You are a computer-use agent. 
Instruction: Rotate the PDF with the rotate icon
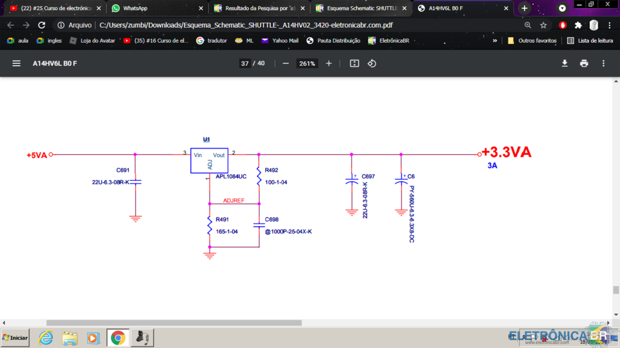point(372,64)
